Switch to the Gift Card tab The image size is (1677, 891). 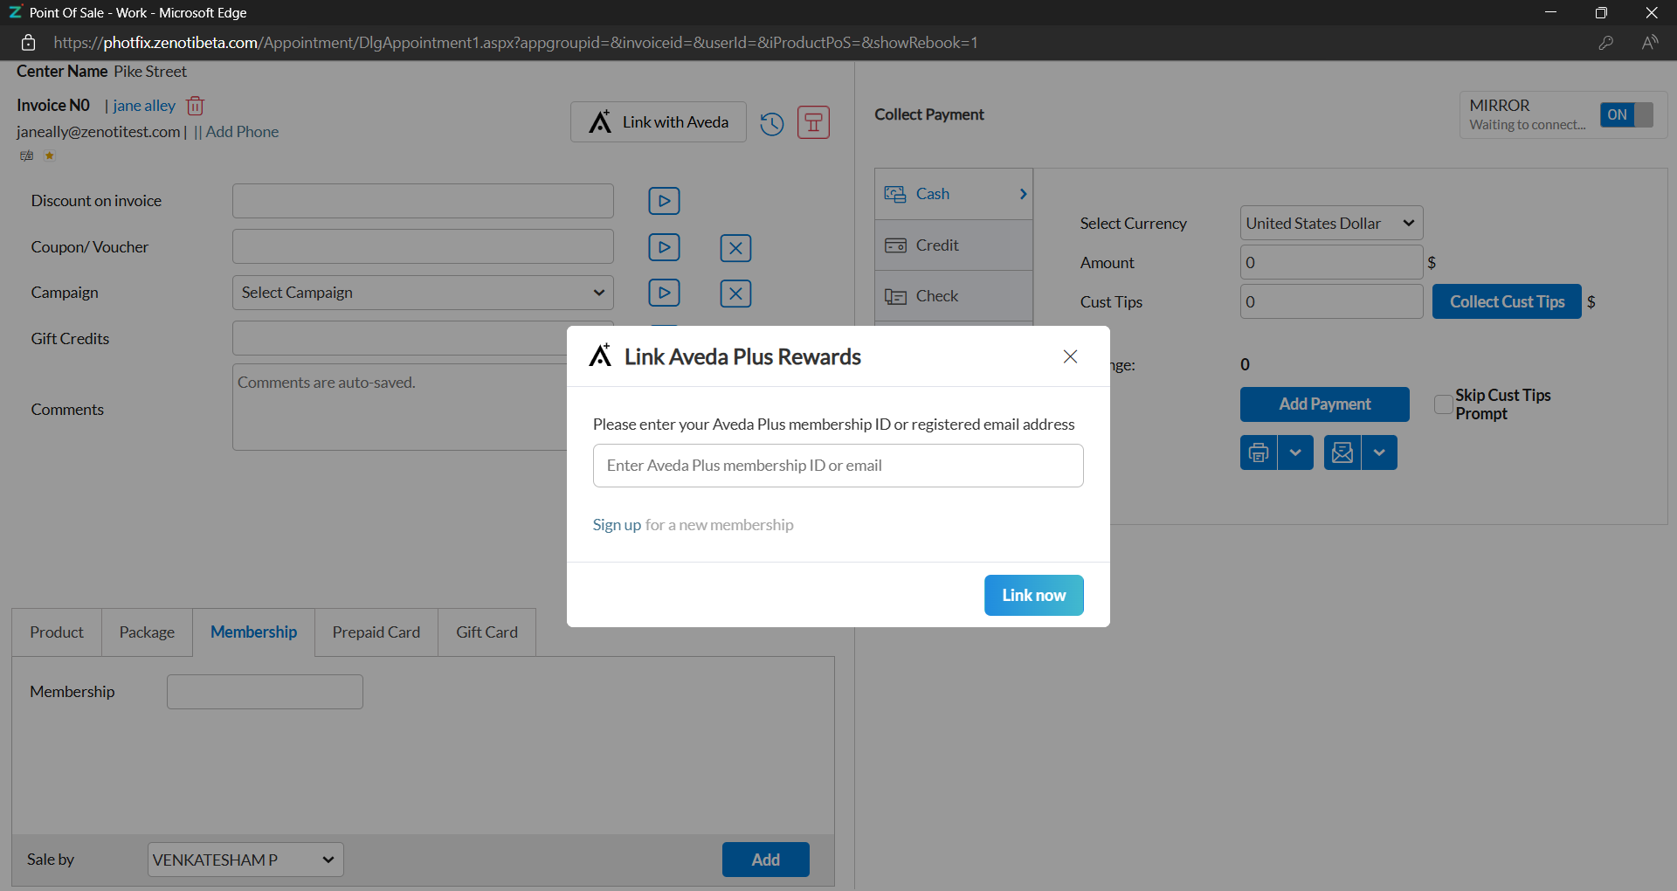(487, 632)
